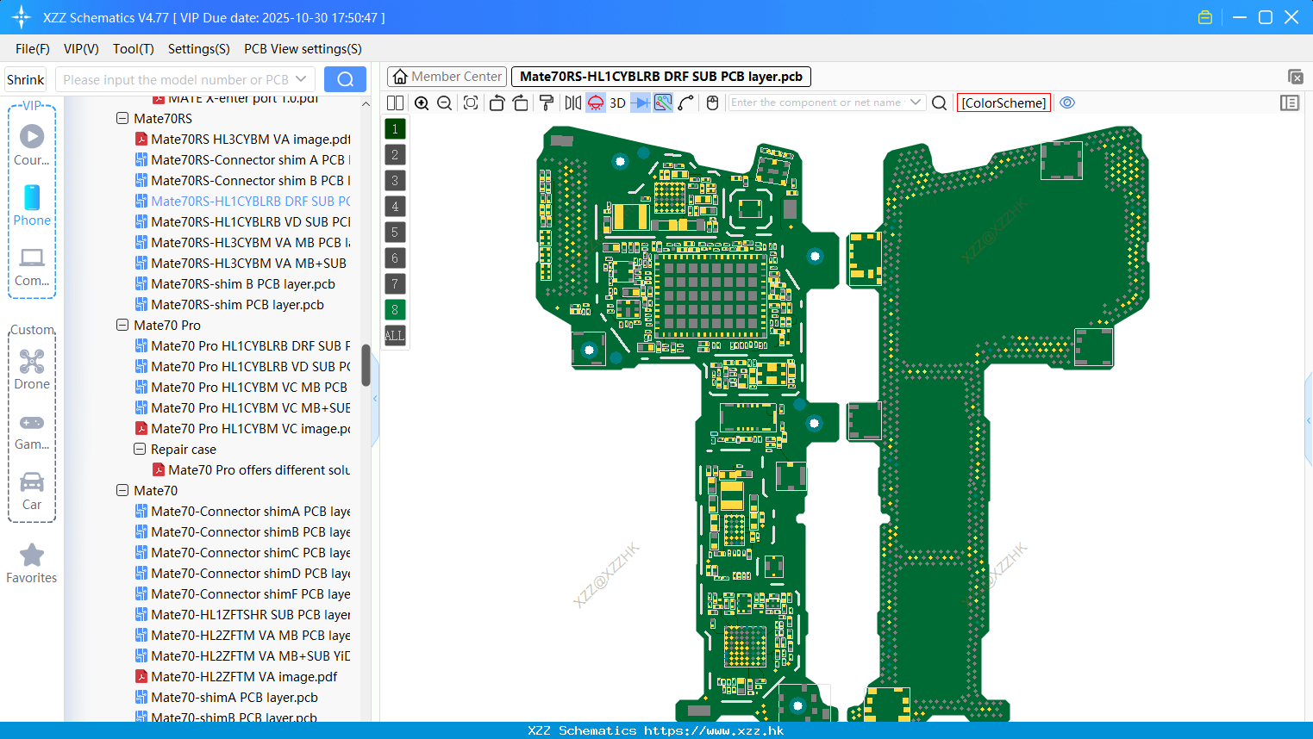Select the paint roller tool
The height and width of the screenshot is (739, 1313).
pyautogui.click(x=546, y=102)
